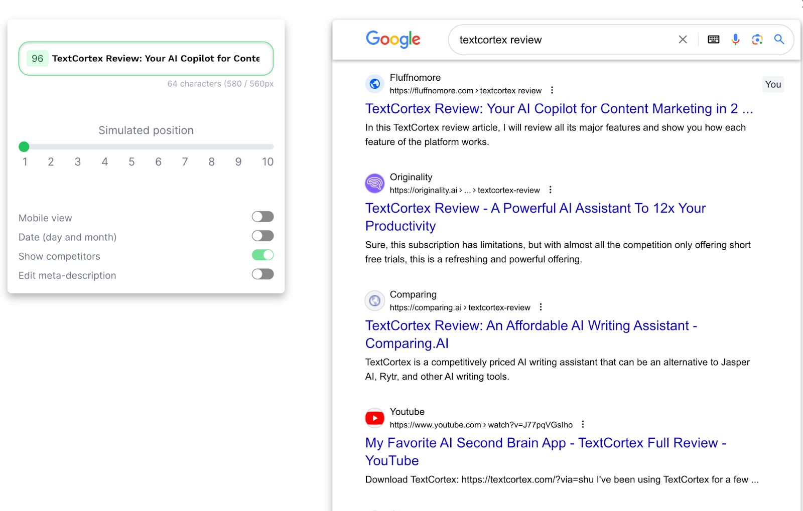Viewport: 803px width, 511px height.
Task: Open Google Lens image search icon
Action: point(757,40)
